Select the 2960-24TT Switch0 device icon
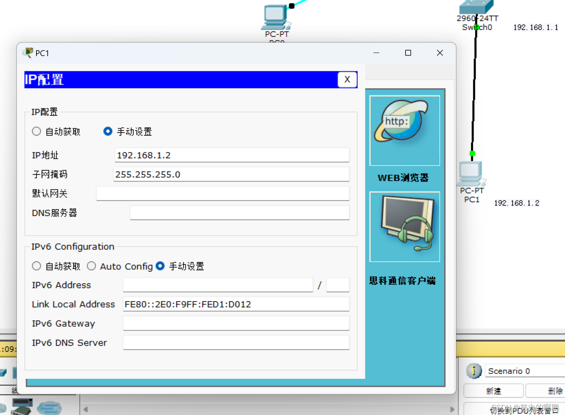 coord(476,7)
